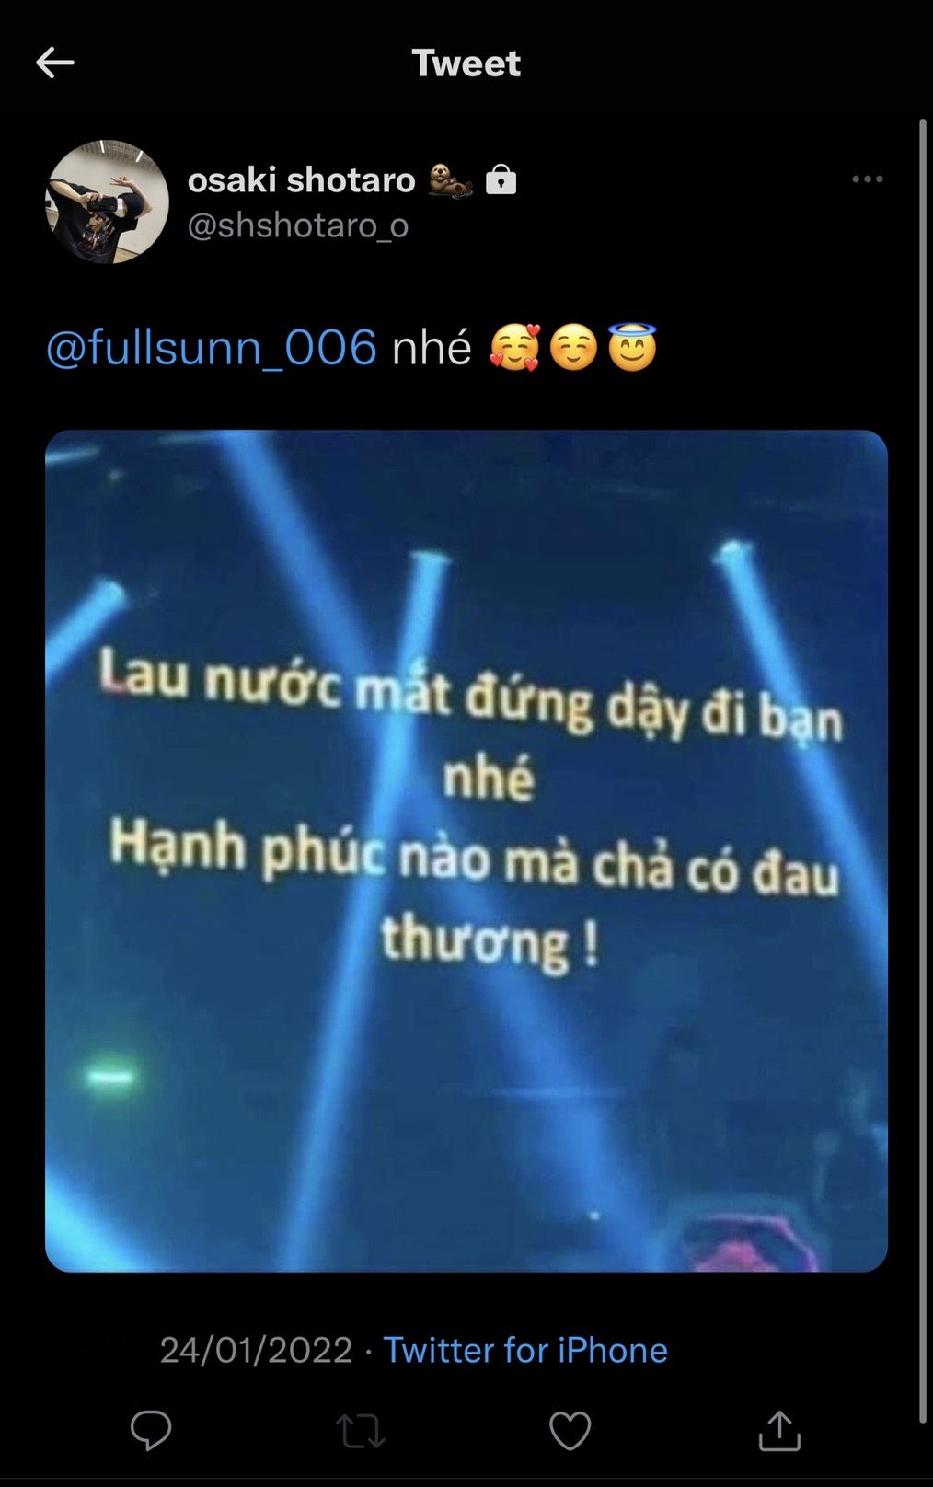Open the @fullsunn_006 mention link

click(212, 348)
